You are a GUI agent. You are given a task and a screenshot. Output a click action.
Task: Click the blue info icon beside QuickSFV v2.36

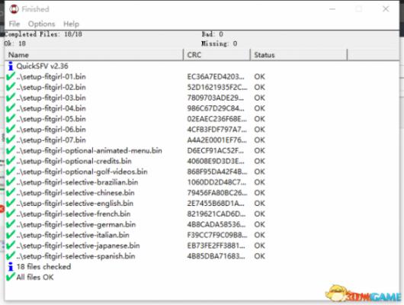pos(11,66)
